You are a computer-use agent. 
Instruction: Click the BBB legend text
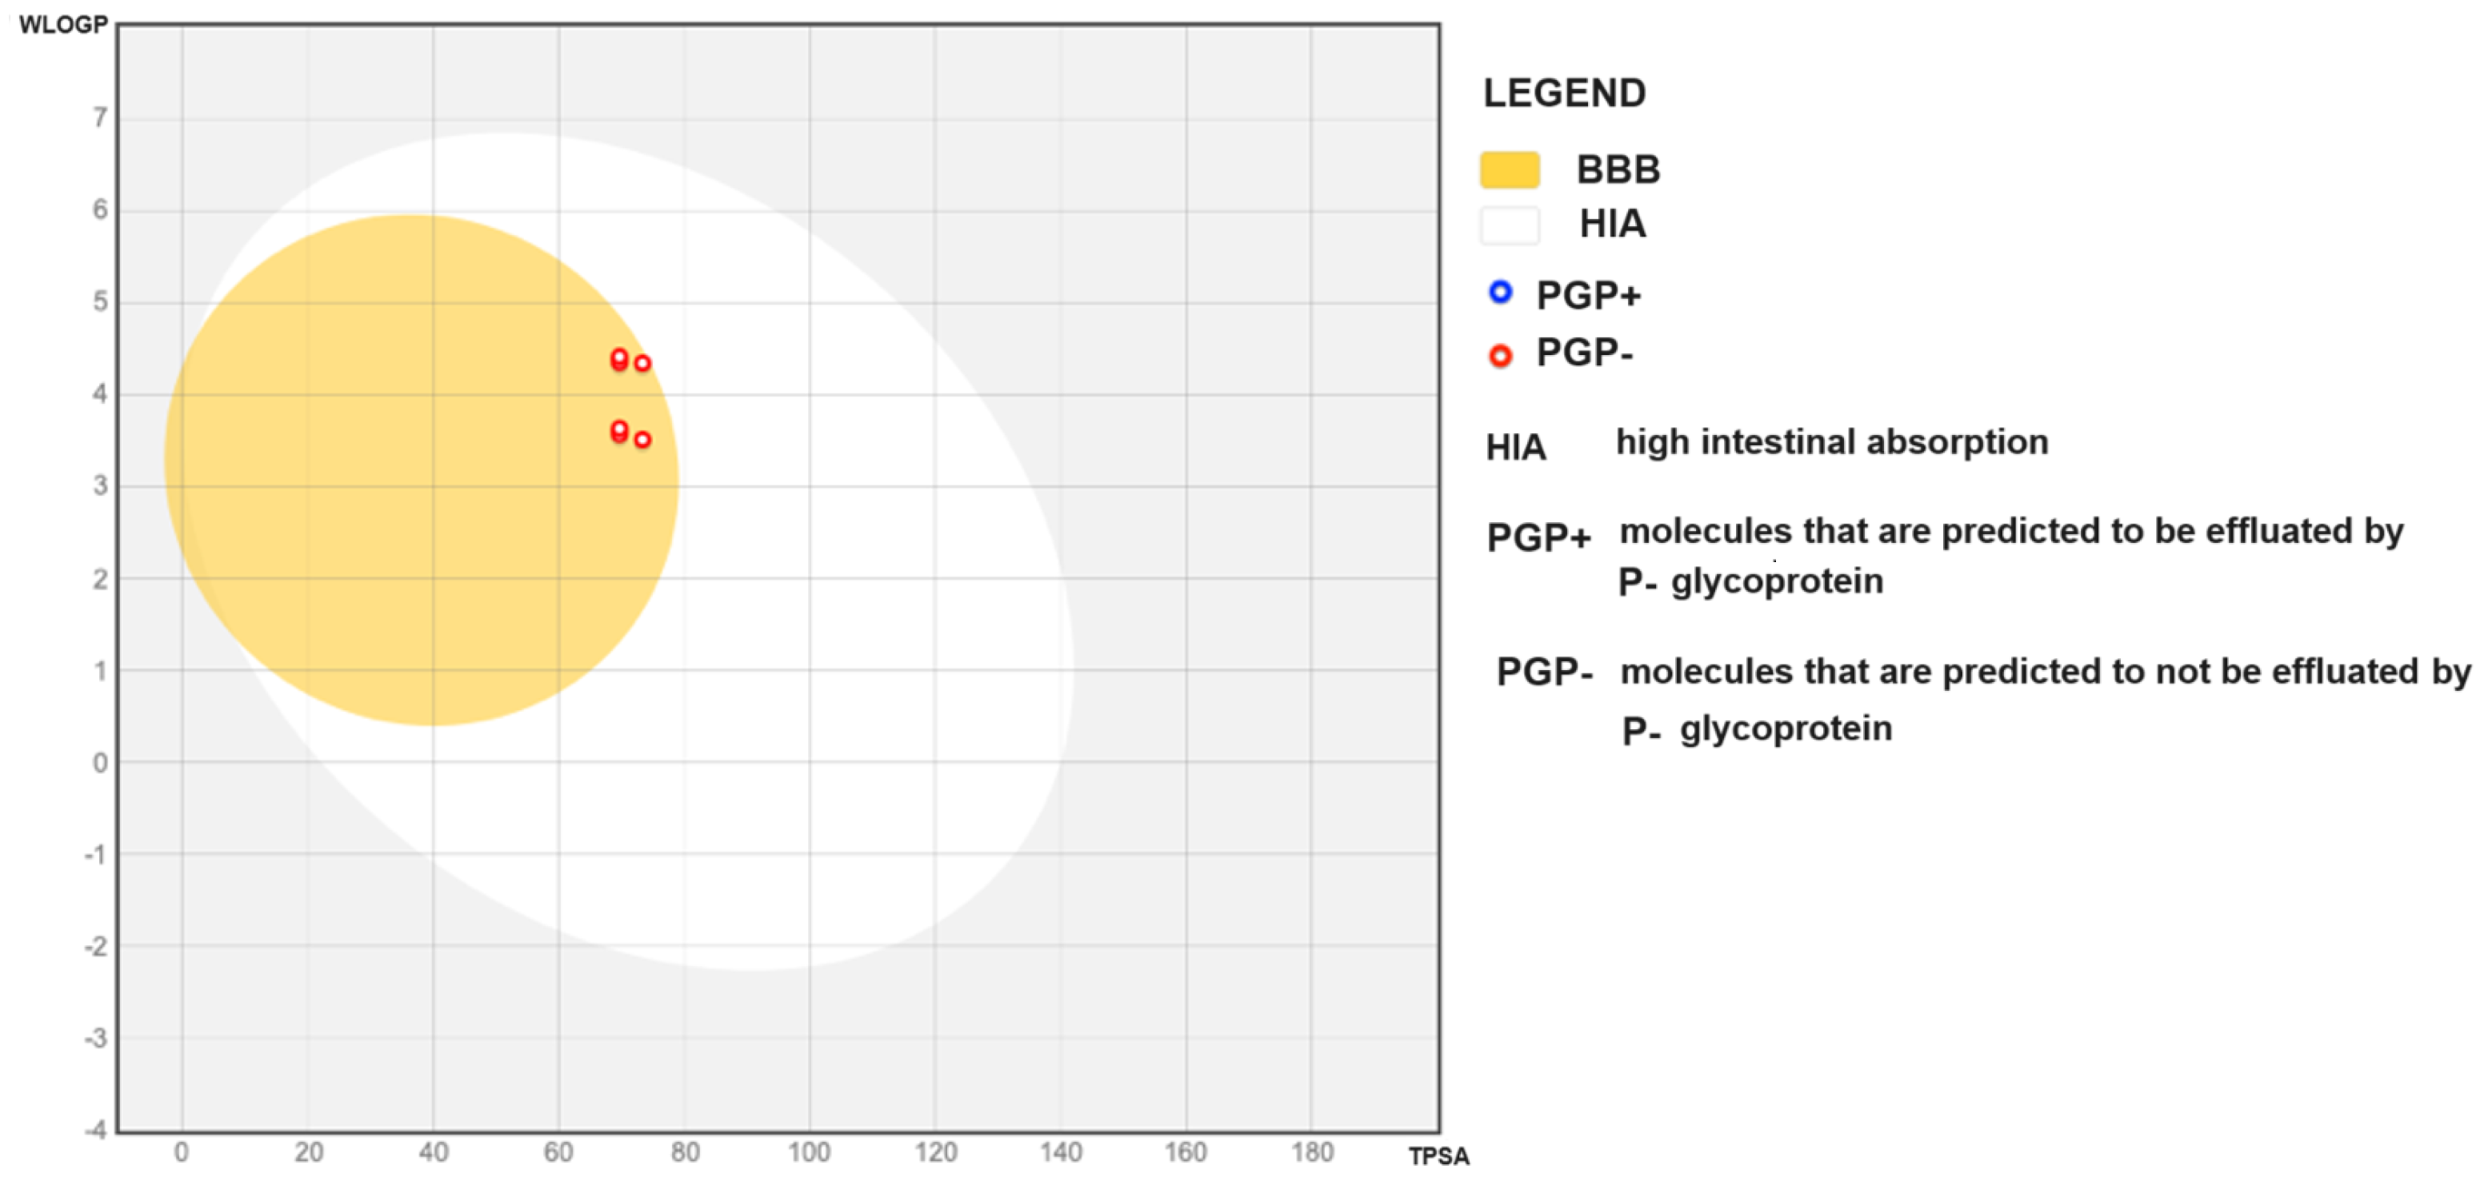coord(1618,170)
